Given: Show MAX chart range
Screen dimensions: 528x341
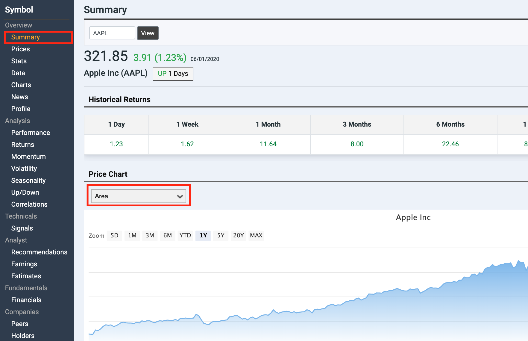Looking at the screenshot, I should 256,236.
